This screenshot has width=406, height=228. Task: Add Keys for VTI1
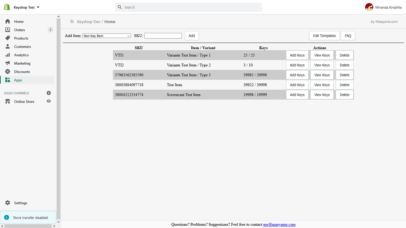(x=297, y=55)
